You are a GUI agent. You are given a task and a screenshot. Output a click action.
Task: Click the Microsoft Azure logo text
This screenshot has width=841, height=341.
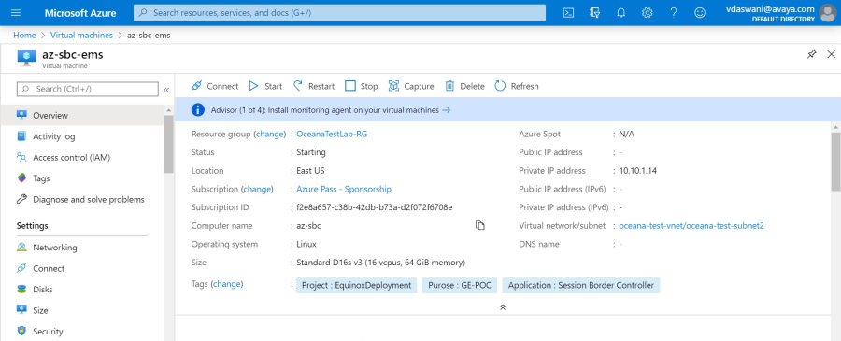(x=80, y=13)
